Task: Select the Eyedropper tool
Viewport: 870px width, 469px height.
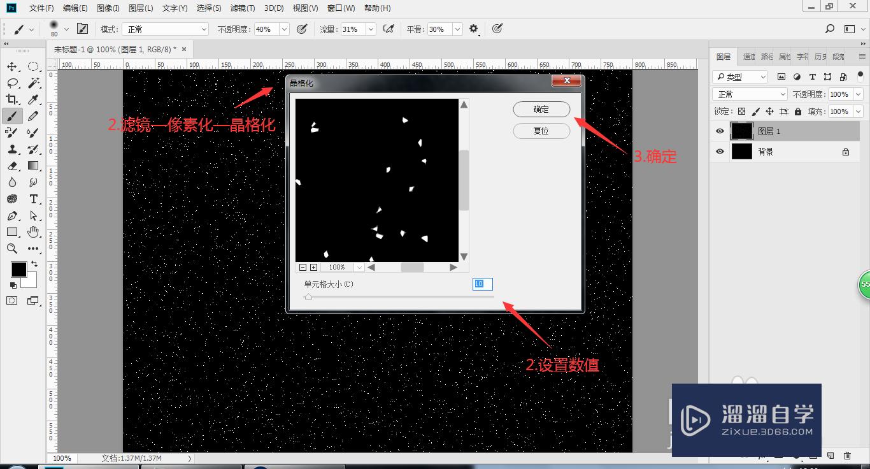Action: (33, 99)
